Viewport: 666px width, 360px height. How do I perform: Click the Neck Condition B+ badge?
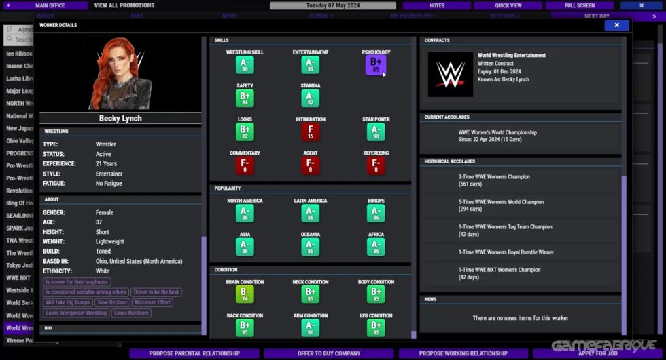[311, 294]
